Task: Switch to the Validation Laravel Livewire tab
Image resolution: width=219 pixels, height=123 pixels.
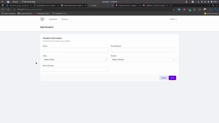Action: [x=155, y=5]
